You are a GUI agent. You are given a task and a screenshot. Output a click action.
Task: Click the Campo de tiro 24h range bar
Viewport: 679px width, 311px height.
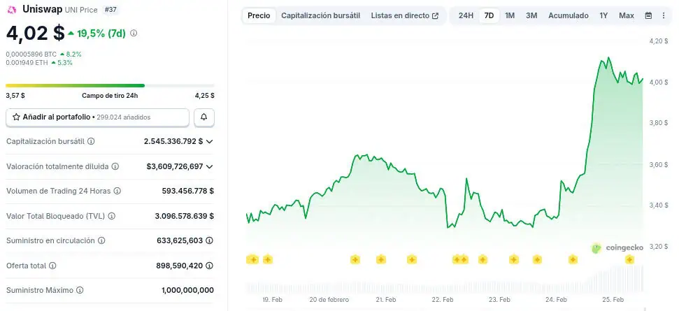110,86
